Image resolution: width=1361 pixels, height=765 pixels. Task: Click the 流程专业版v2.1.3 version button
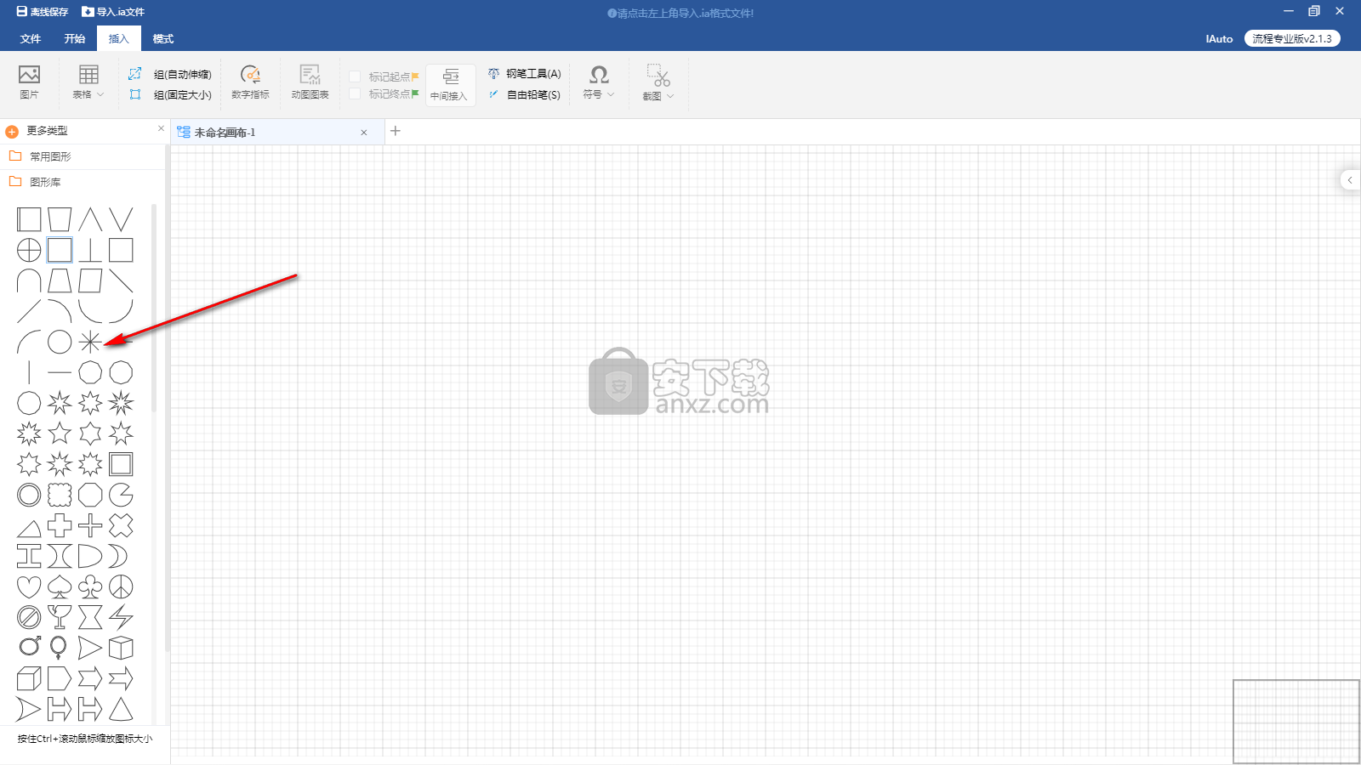pos(1292,38)
